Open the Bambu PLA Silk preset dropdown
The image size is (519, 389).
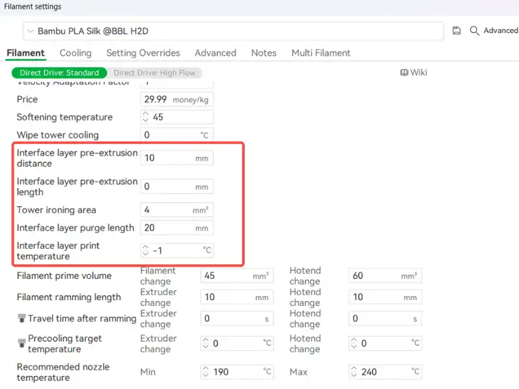point(30,31)
